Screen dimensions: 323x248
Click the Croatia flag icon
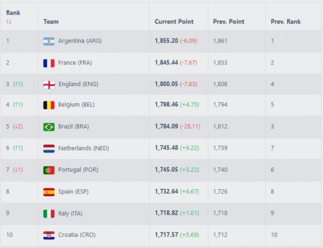[49, 236]
